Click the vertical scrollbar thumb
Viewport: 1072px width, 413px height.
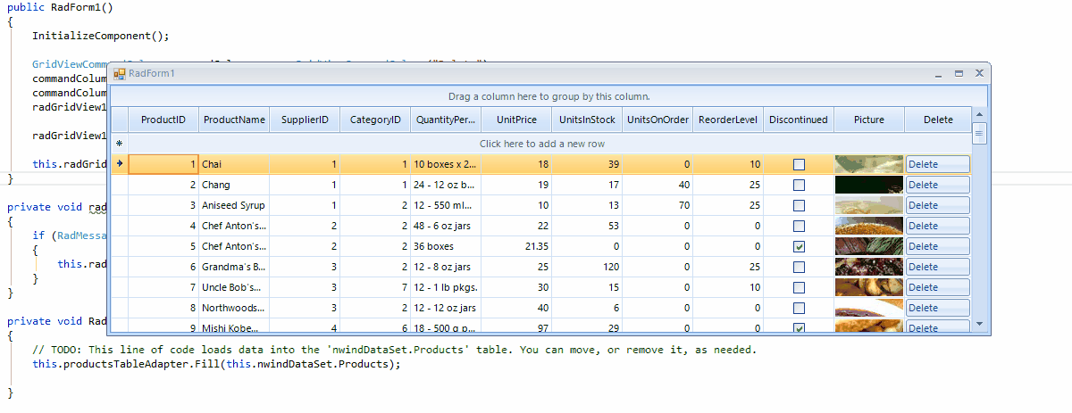979,134
